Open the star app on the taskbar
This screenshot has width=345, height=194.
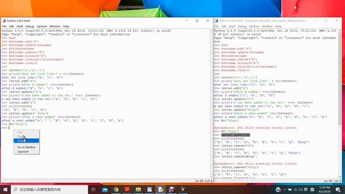[183, 189]
